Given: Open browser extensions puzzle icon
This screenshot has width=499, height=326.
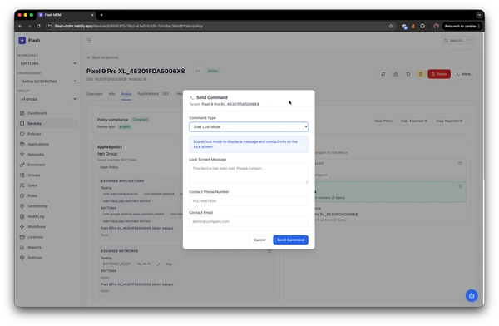Looking at the screenshot, I should click(x=422, y=26).
